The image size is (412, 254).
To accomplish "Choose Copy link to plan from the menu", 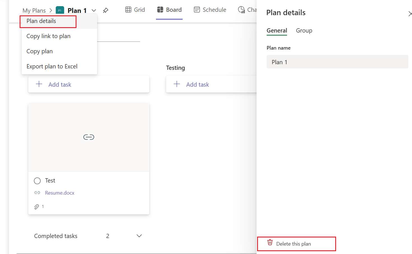I will [x=48, y=36].
